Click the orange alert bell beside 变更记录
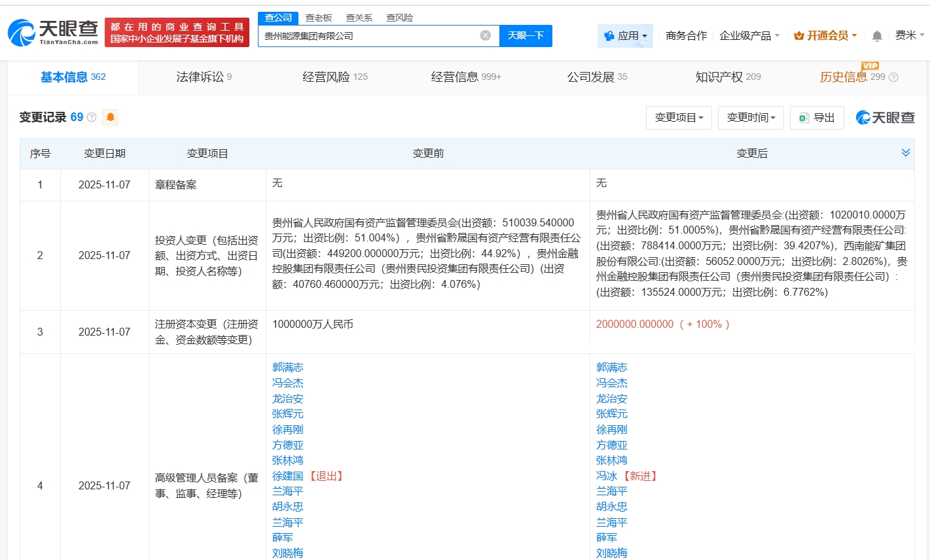The image size is (930, 560). tap(111, 117)
